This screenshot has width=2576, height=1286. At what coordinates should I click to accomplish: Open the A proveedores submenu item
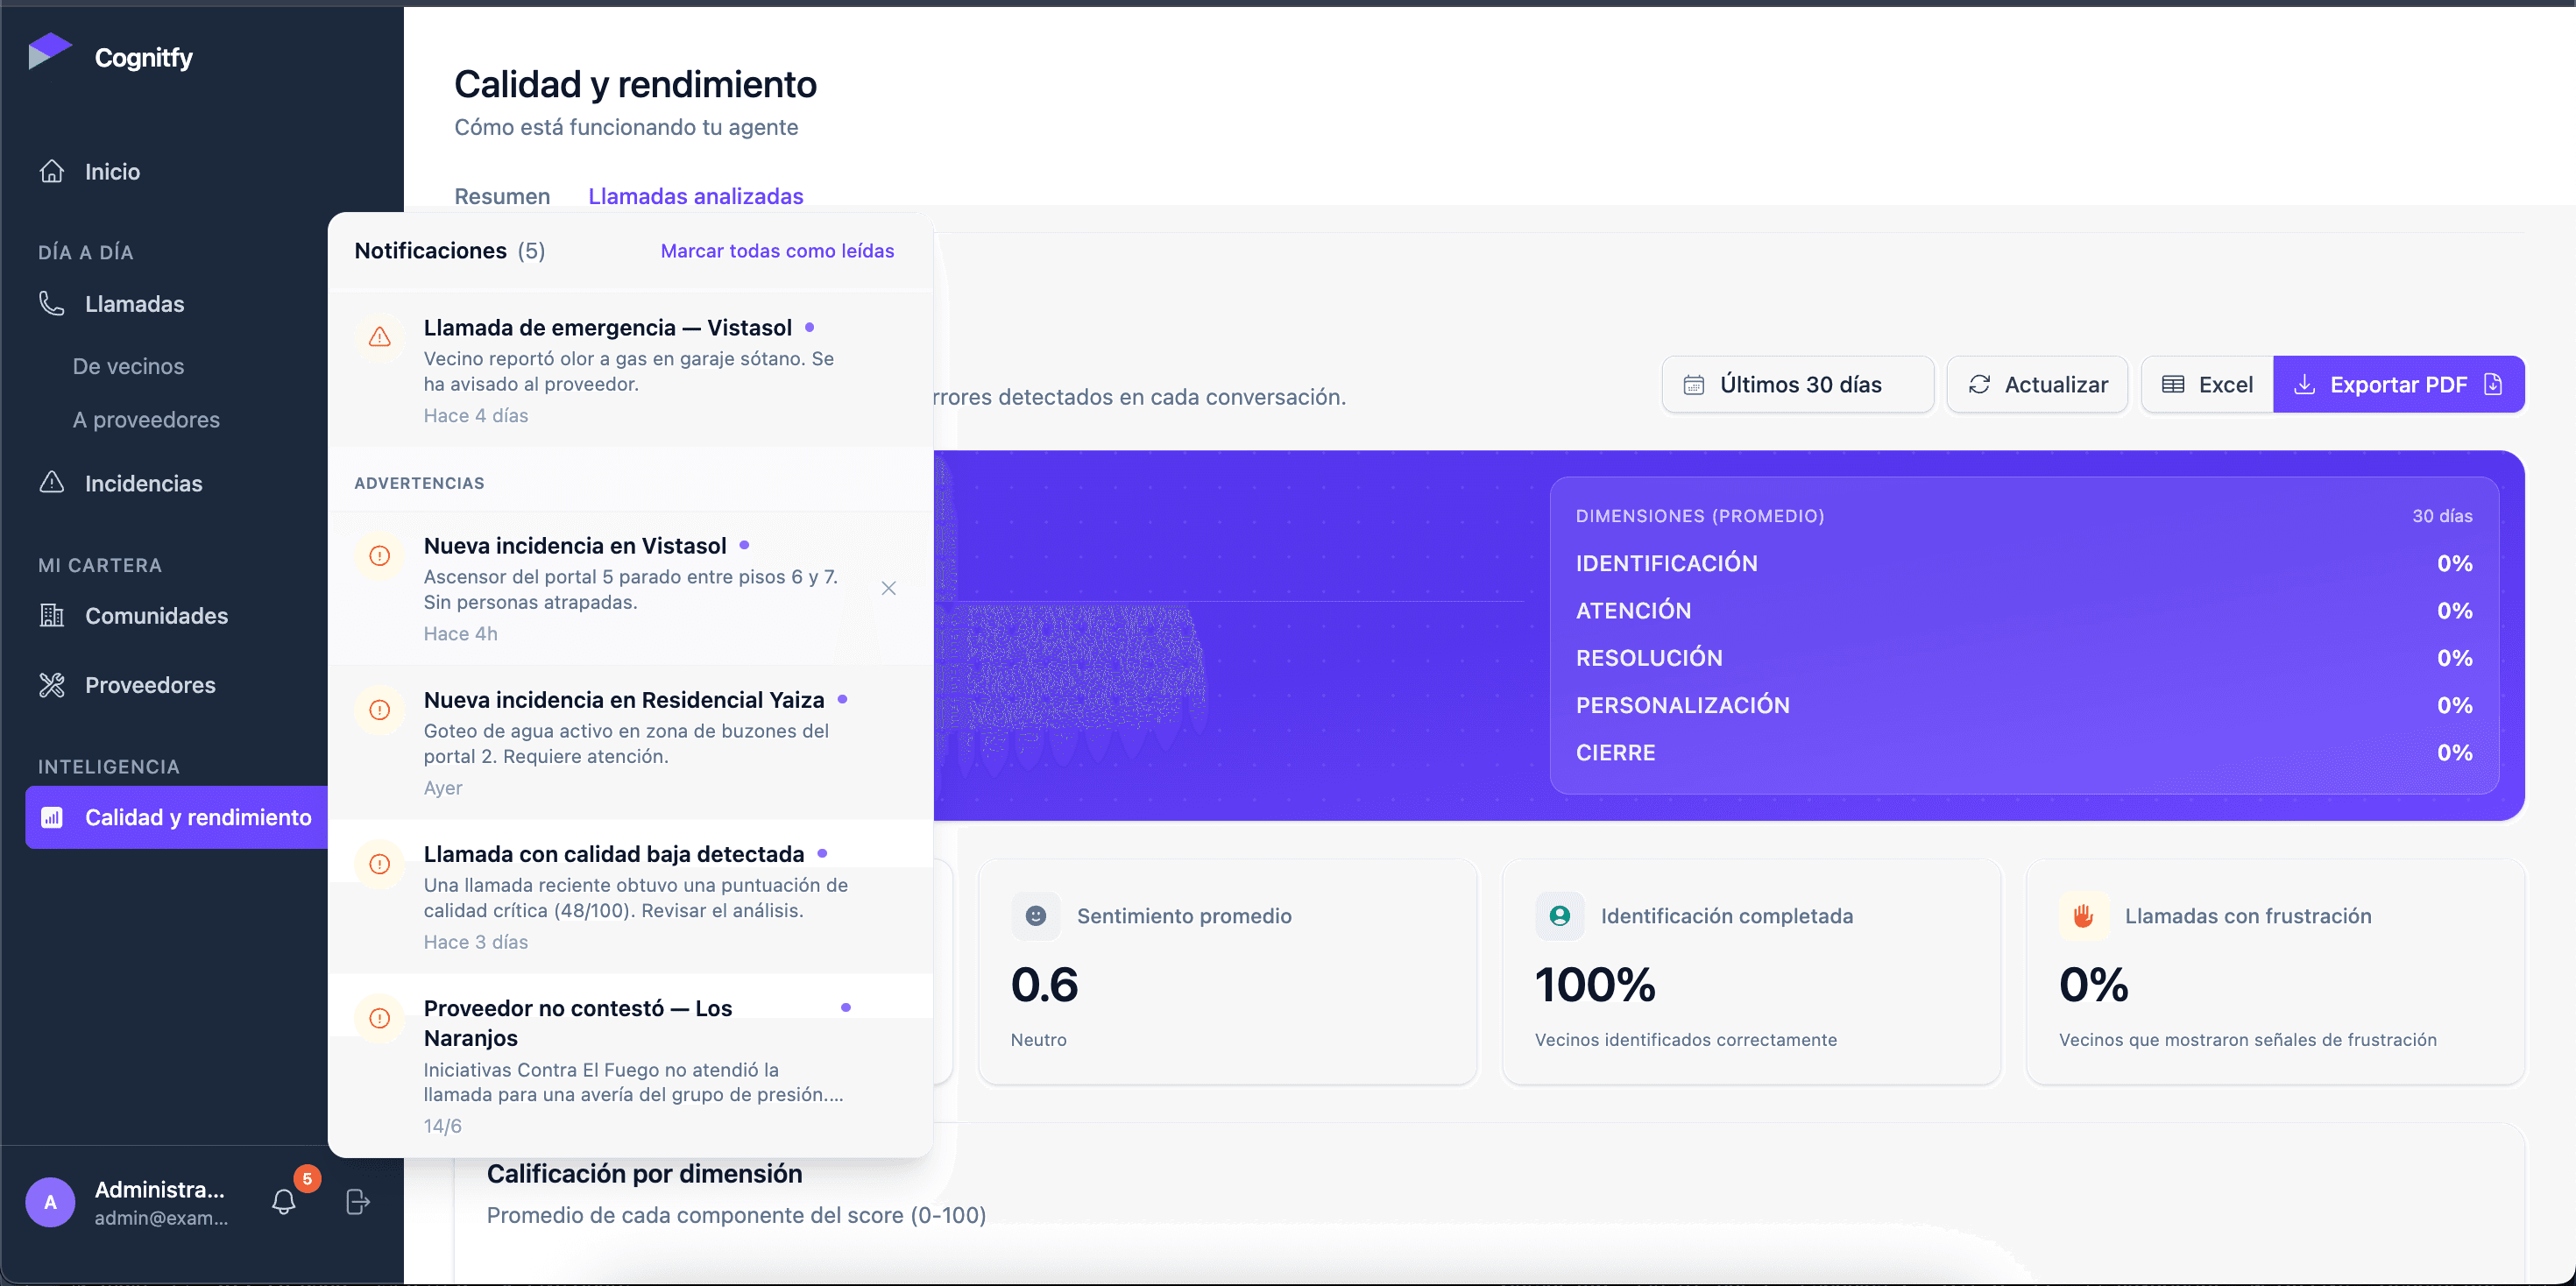pos(146,419)
